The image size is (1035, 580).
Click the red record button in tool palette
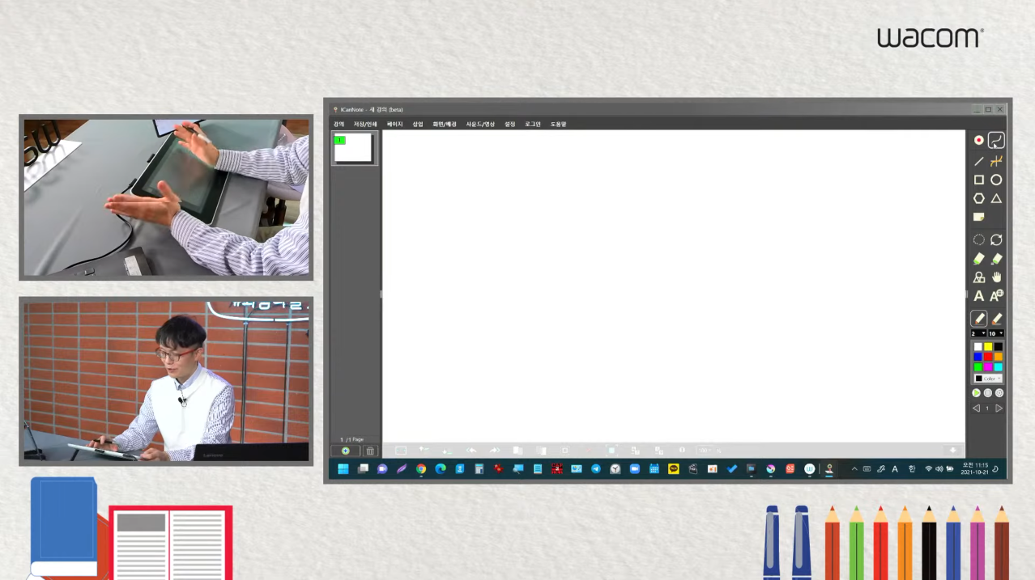978,140
